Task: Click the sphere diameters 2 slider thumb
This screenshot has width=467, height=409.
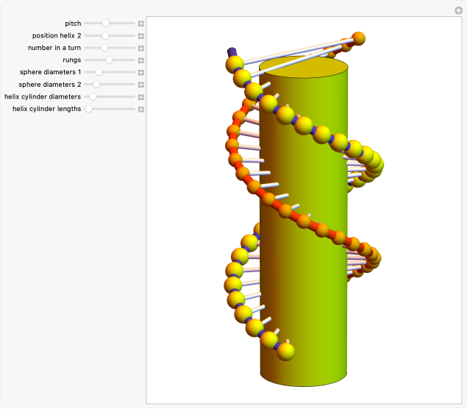Action: coord(96,85)
